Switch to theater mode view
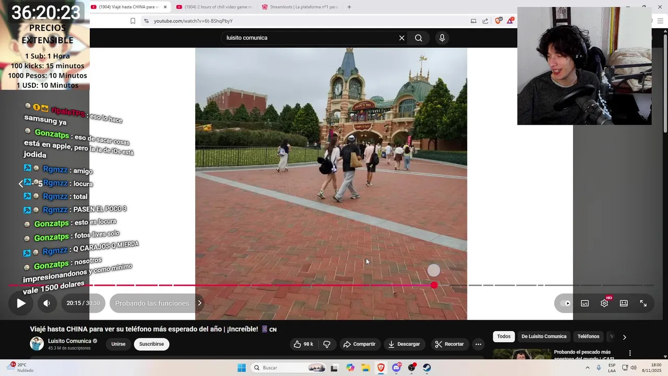668x376 pixels. pyautogui.click(x=624, y=303)
